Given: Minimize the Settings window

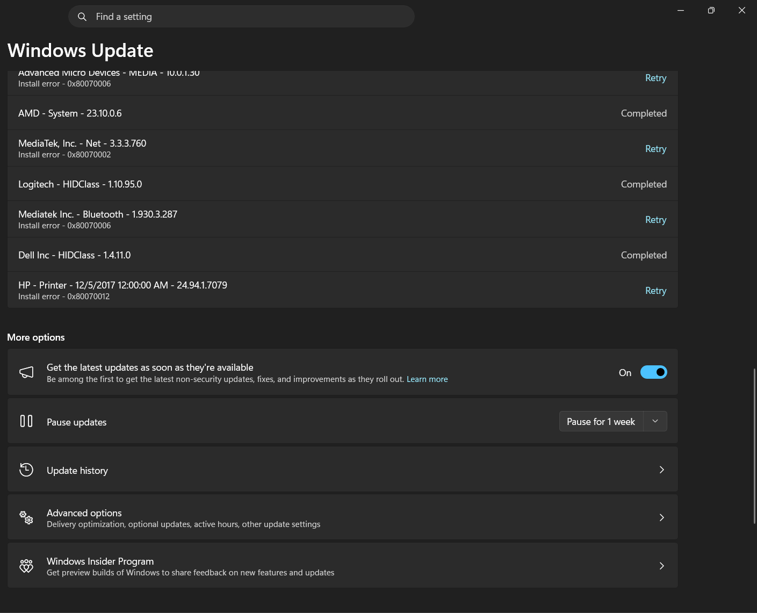Looking at the screenshot, I should tap(681, 11).
